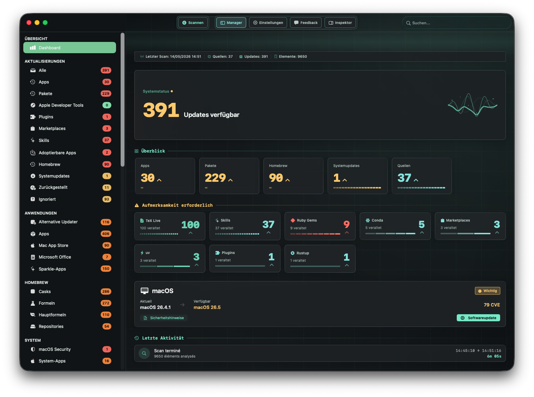Start a scan with the Scannen button
The height and width of the screenshot is (397, 534).
click(193, 23)
